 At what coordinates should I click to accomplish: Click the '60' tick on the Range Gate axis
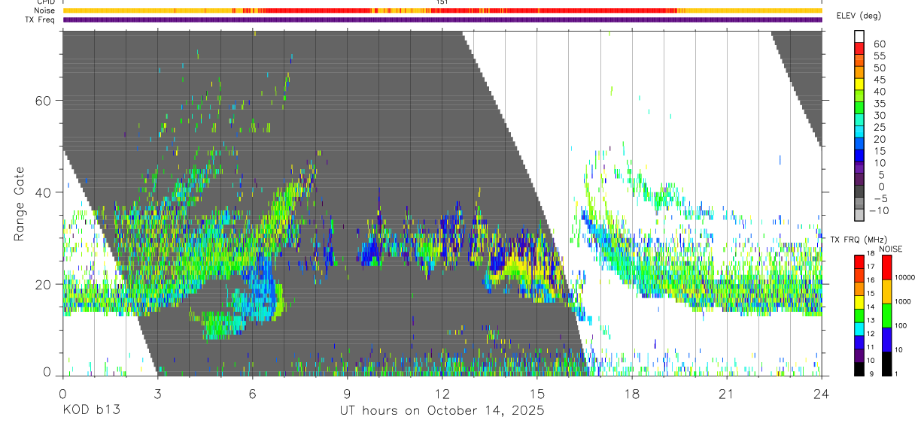click(44, 101)
